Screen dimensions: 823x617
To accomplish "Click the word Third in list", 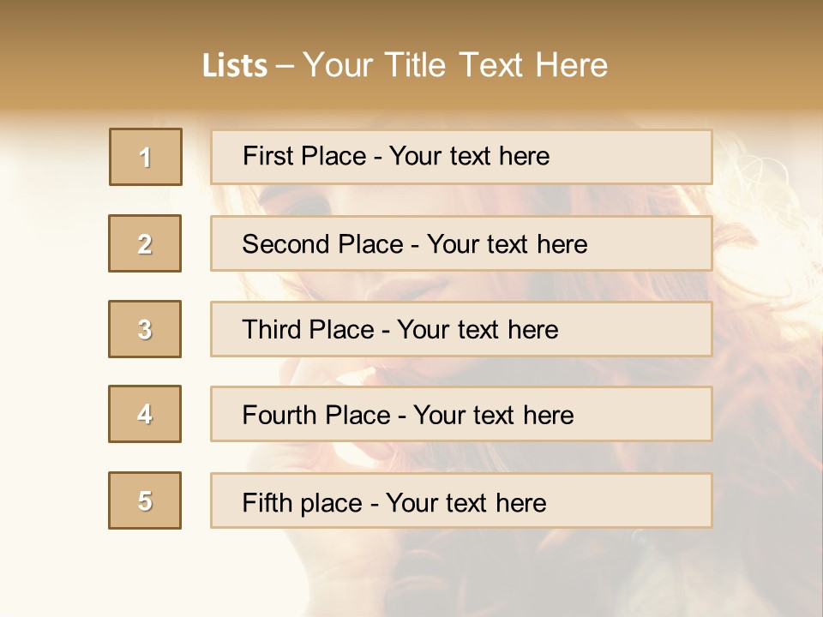I will (x=271, y=330).
